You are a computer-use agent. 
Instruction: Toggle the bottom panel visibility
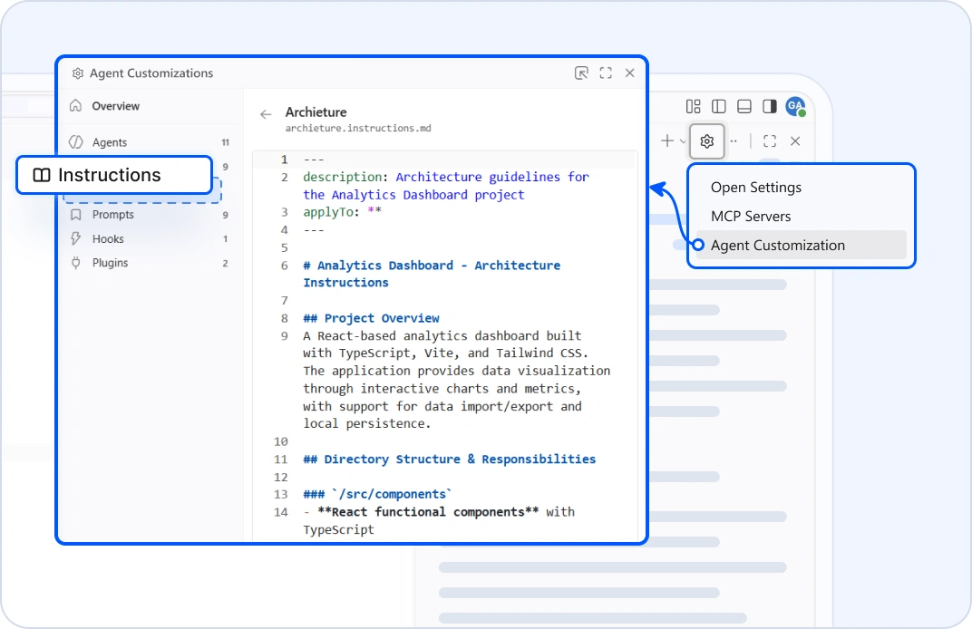(x=744, y=107)
